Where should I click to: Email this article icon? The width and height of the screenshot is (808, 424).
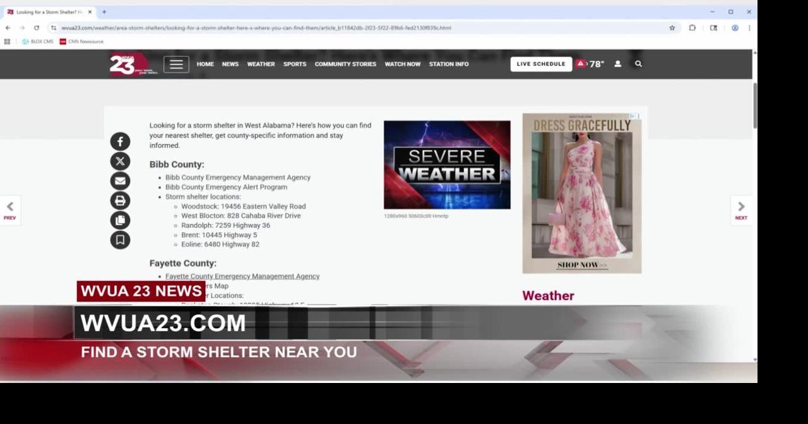[120, 181]
